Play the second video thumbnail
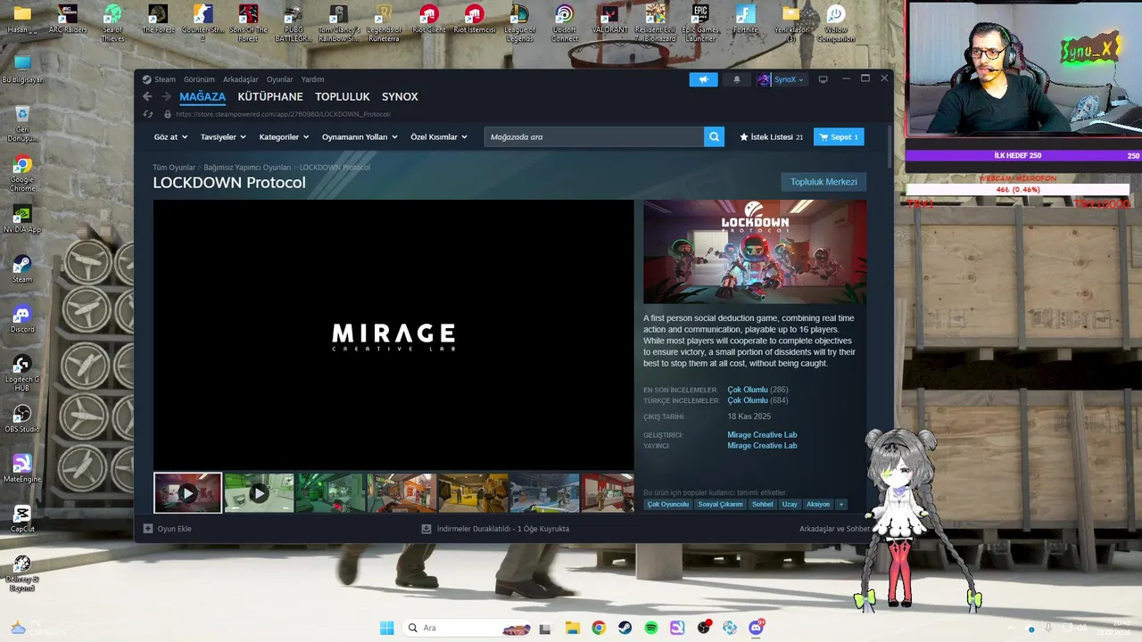 coord(259,493)
